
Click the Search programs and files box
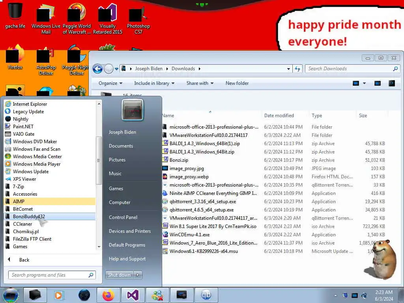[x=52, y=275]
